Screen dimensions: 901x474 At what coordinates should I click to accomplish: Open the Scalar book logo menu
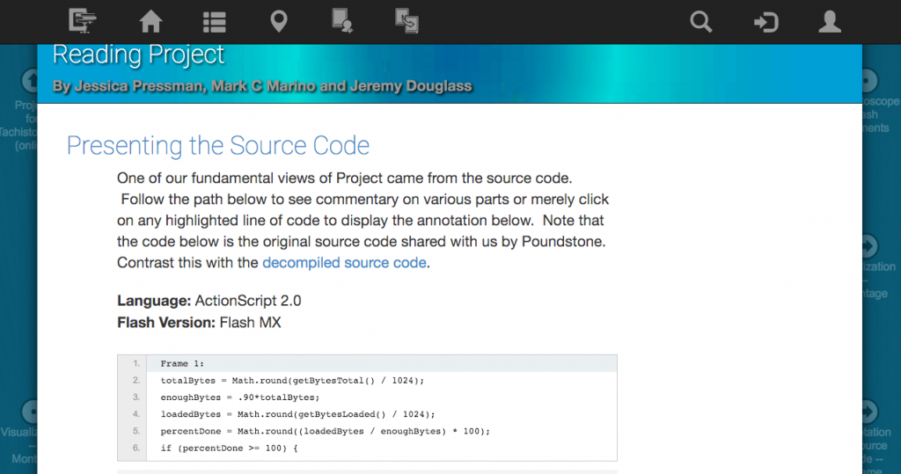tap(82, 21)
